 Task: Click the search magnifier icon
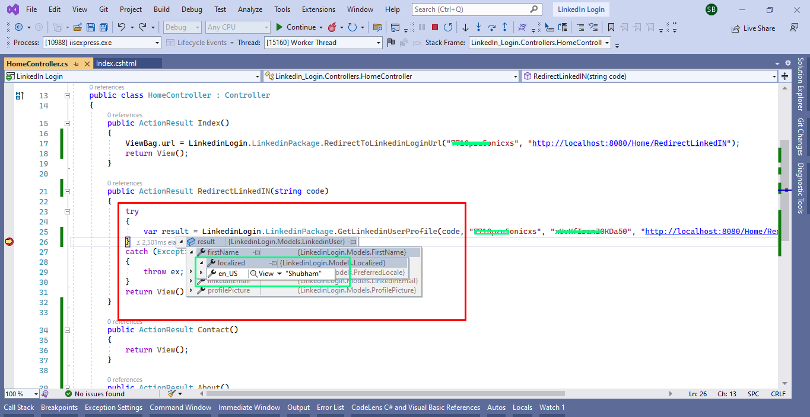point(534,9)
